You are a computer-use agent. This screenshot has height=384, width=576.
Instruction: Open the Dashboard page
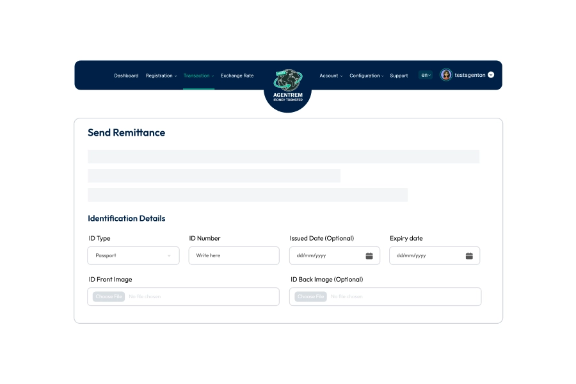tap(126, 76)
